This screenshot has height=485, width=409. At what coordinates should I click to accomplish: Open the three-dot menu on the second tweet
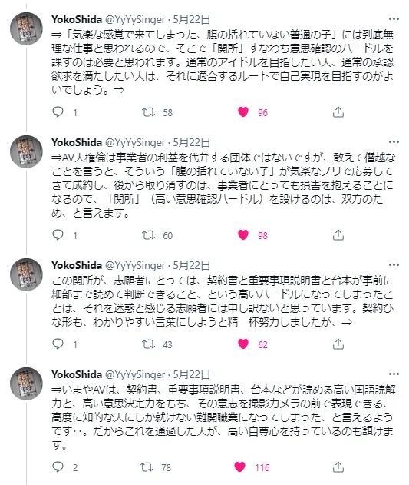tap(394, 142)
